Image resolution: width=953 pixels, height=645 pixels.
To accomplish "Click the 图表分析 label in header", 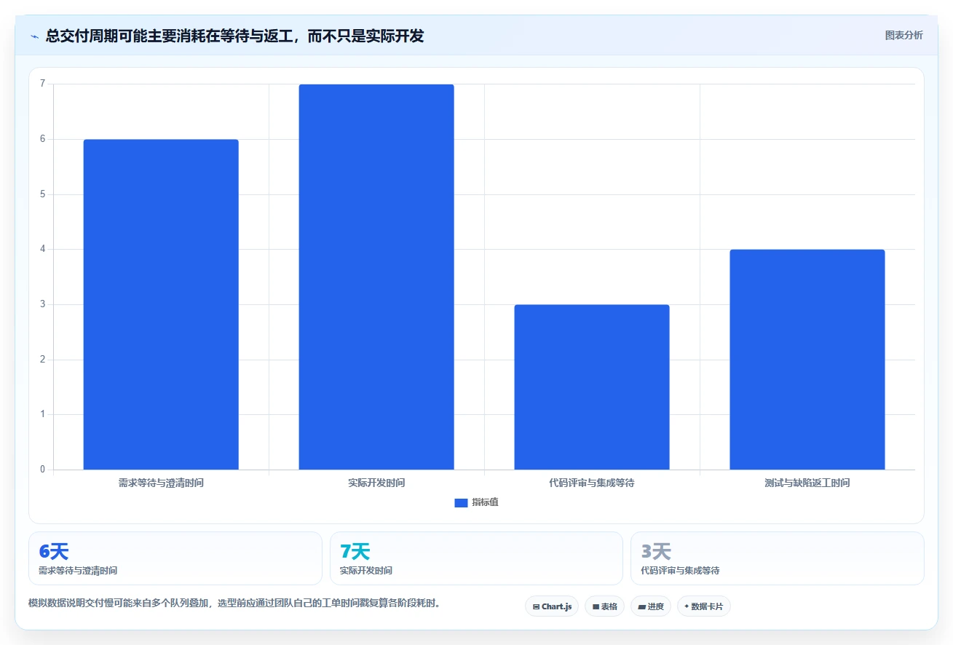I will pos(903,36).
